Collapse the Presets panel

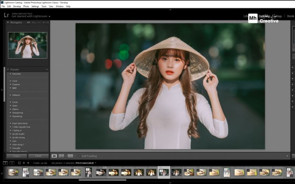(8, 70)
